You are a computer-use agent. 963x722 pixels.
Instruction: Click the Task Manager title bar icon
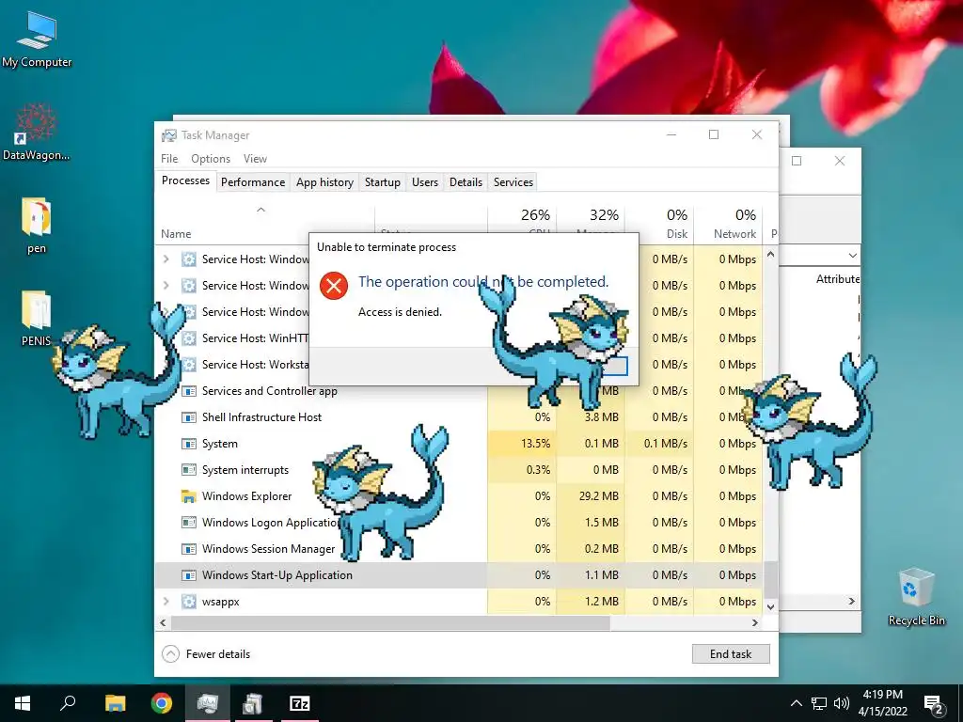(x=169, y=135)
